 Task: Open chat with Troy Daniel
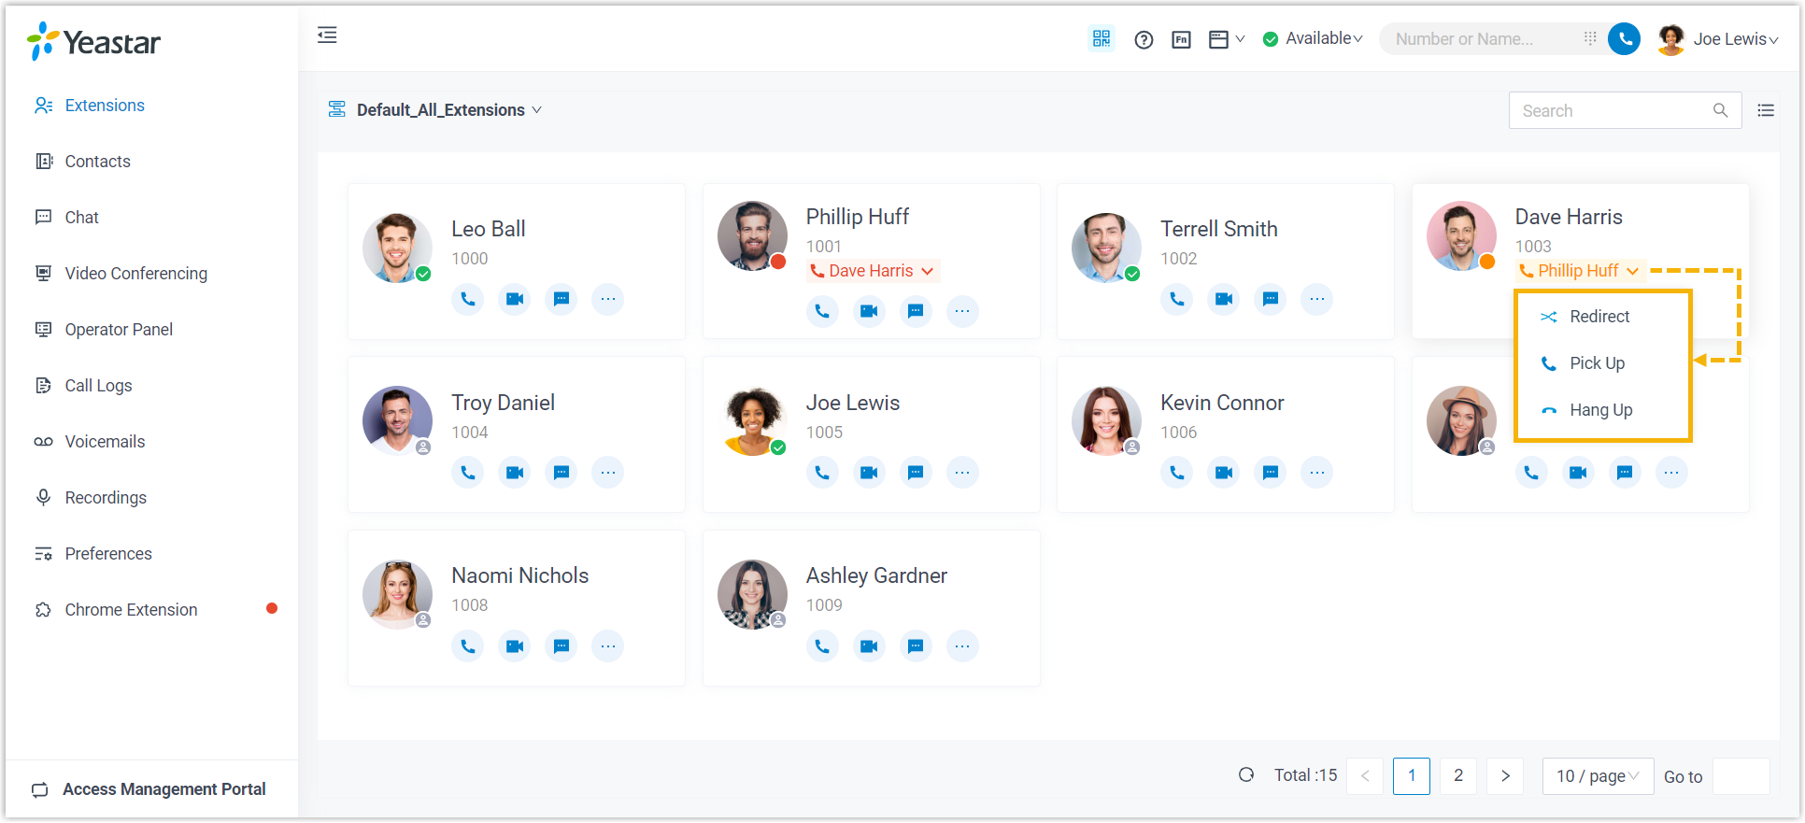(561, 473)
